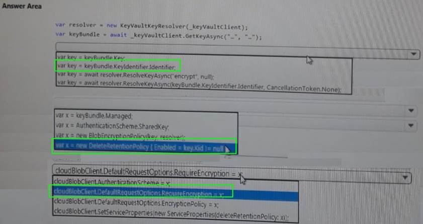Pick 'var x = keyBundle.Managed;' option

[x=94, y=116]
